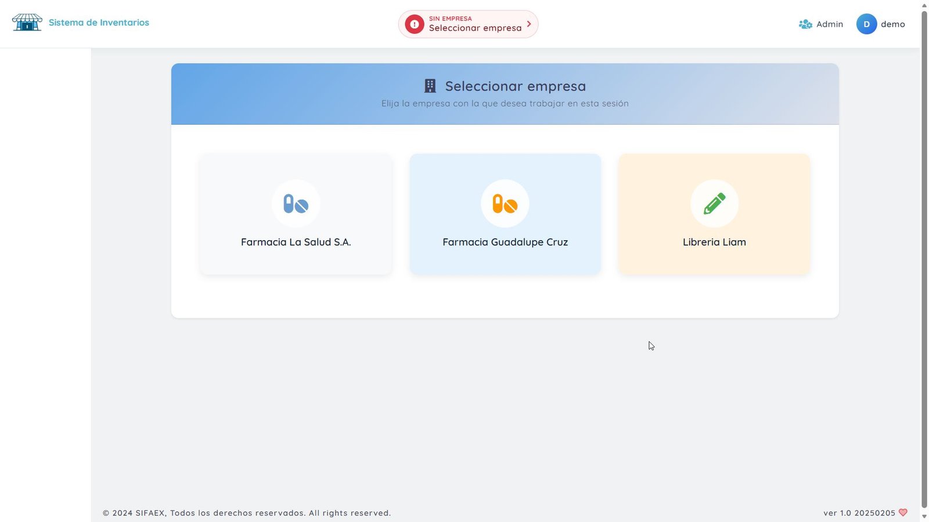Choose the Farmacia Guadalupe Cruz label

tap(505, 242)
